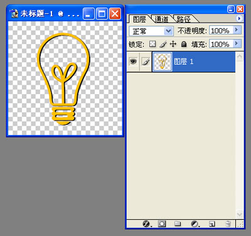Screen dimensions: 251x236
Task: Toggle lock image pixels brush icon
Action: pyautogui.click(x=163, y=44)
